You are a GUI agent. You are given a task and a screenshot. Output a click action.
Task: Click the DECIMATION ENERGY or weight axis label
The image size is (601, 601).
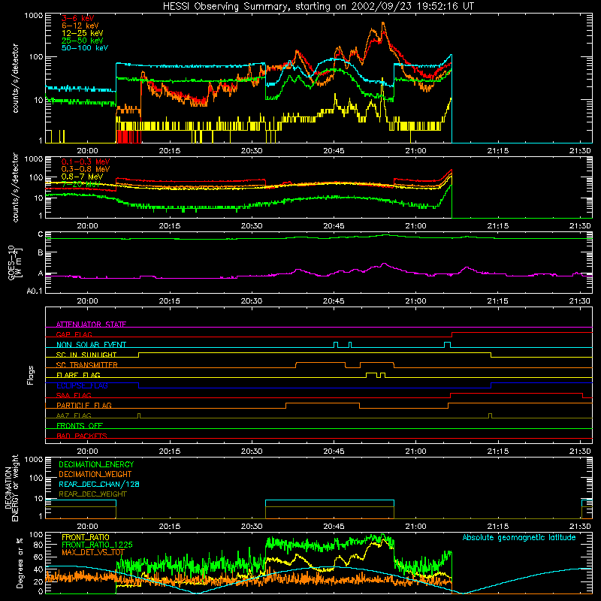click(11, 488)
